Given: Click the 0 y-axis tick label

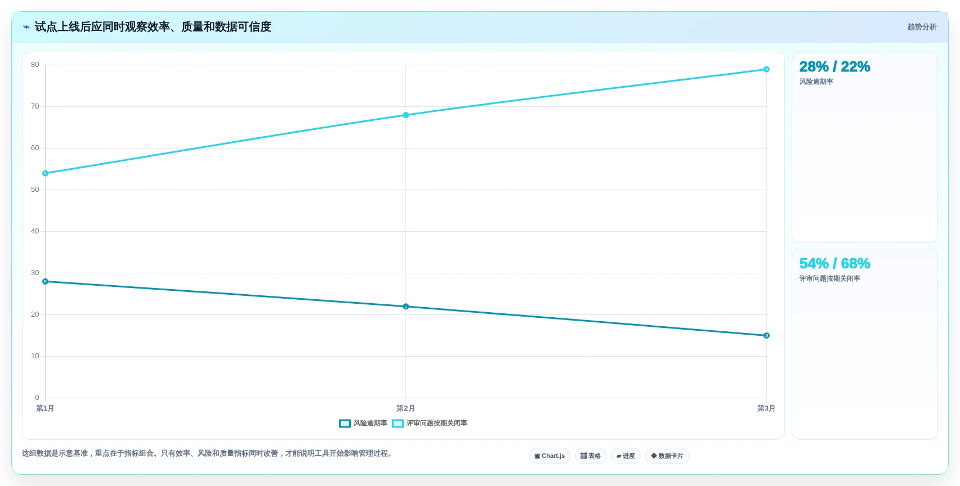Looking at the screenshot, I should [x=37, y=398].
